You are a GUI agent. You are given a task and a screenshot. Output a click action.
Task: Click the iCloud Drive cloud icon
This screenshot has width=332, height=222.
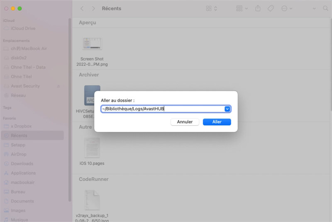click(6, 28)
